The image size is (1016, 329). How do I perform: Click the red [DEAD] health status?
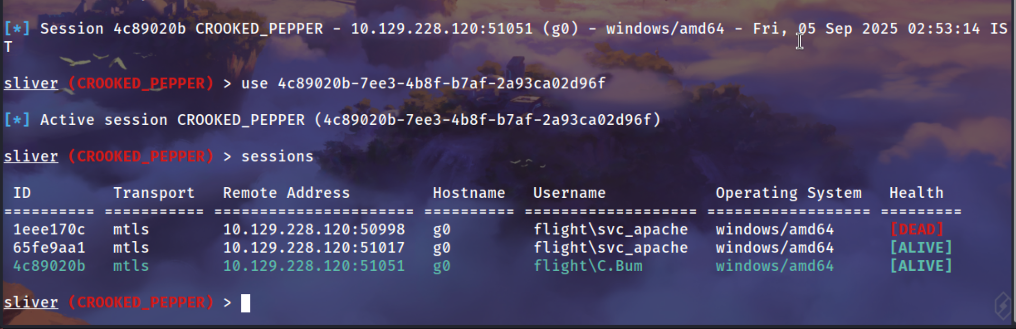coord(916,229)
